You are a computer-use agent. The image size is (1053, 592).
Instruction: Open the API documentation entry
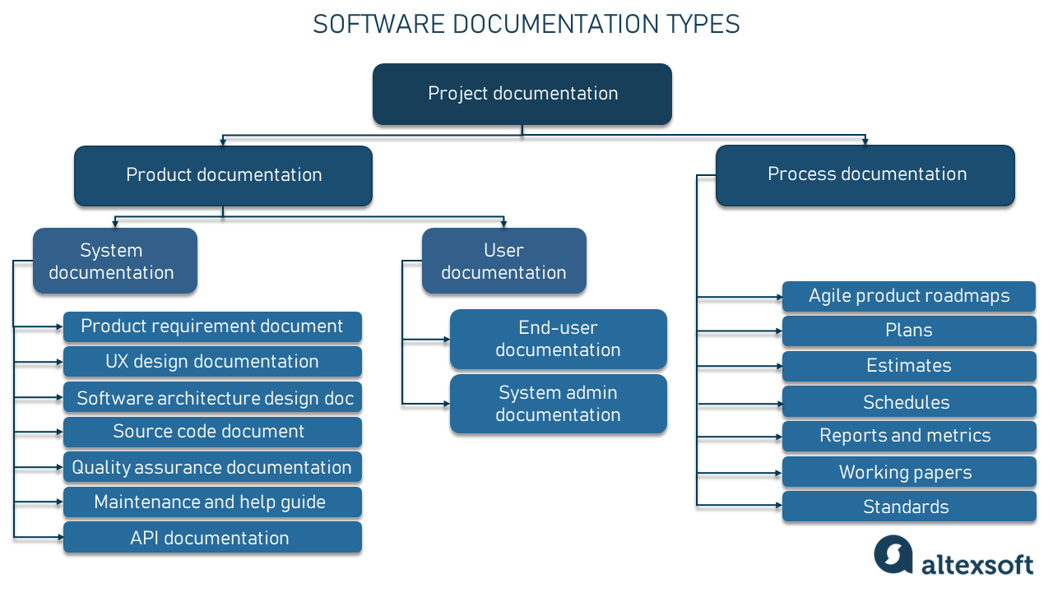(211, 538)
